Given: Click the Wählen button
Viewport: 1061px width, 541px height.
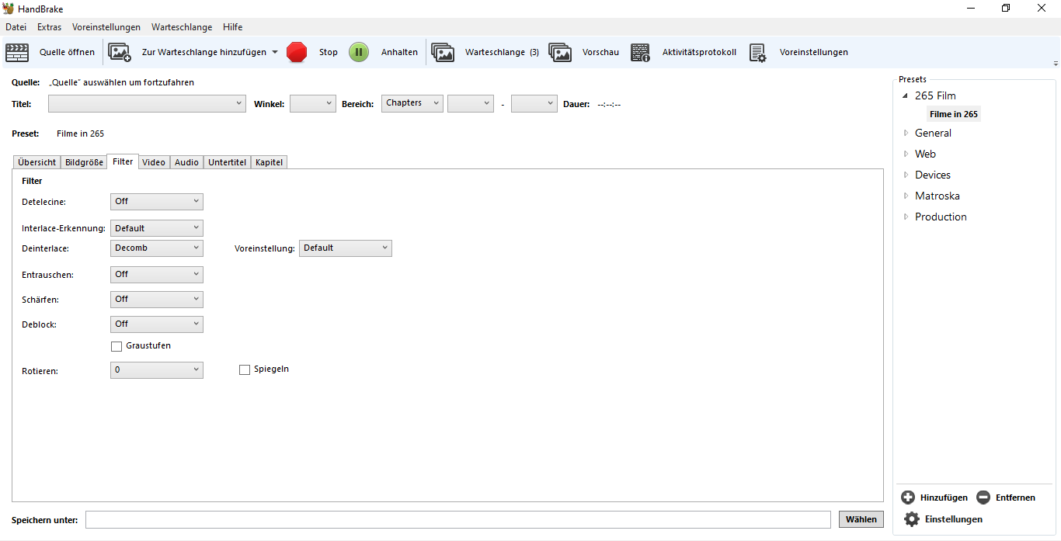Looking at the screenshot, I should [861, 519].
